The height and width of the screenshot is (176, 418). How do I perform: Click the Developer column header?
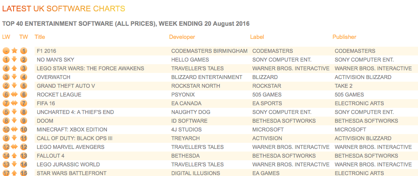click(182, 37)
